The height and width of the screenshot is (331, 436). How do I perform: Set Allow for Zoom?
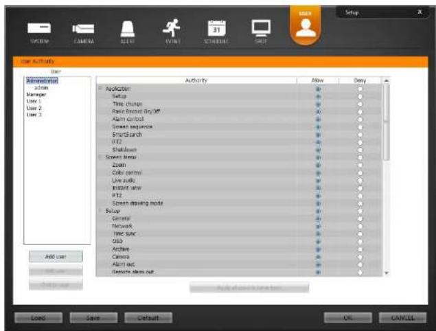tap(319, 165)
